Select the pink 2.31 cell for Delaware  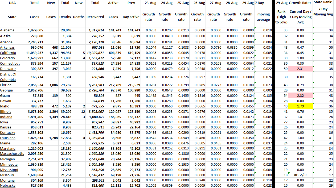click(300, 69)
